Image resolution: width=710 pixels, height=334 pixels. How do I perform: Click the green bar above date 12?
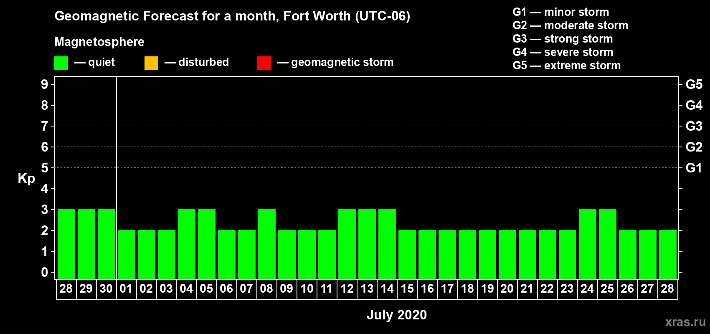pos(347,244)
